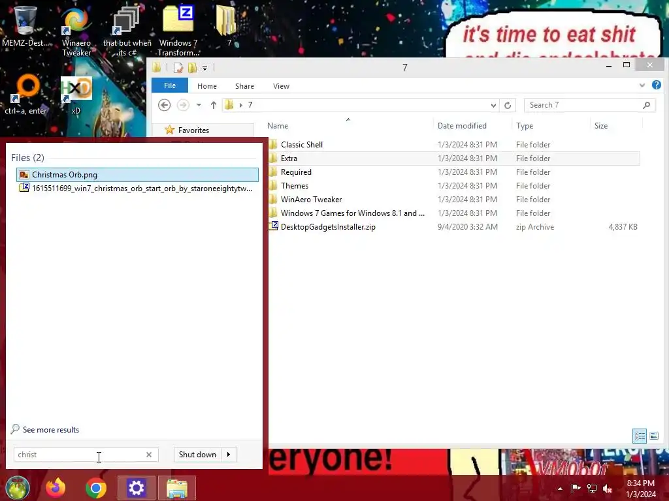
Task: Click the Explorer Help question mark icon
Action: point(656,85)
